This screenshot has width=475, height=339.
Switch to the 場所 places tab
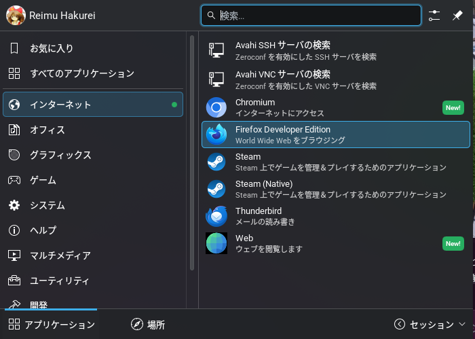point(148,325)
